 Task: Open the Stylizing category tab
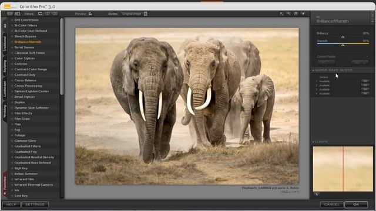click(x=5, y=66)
